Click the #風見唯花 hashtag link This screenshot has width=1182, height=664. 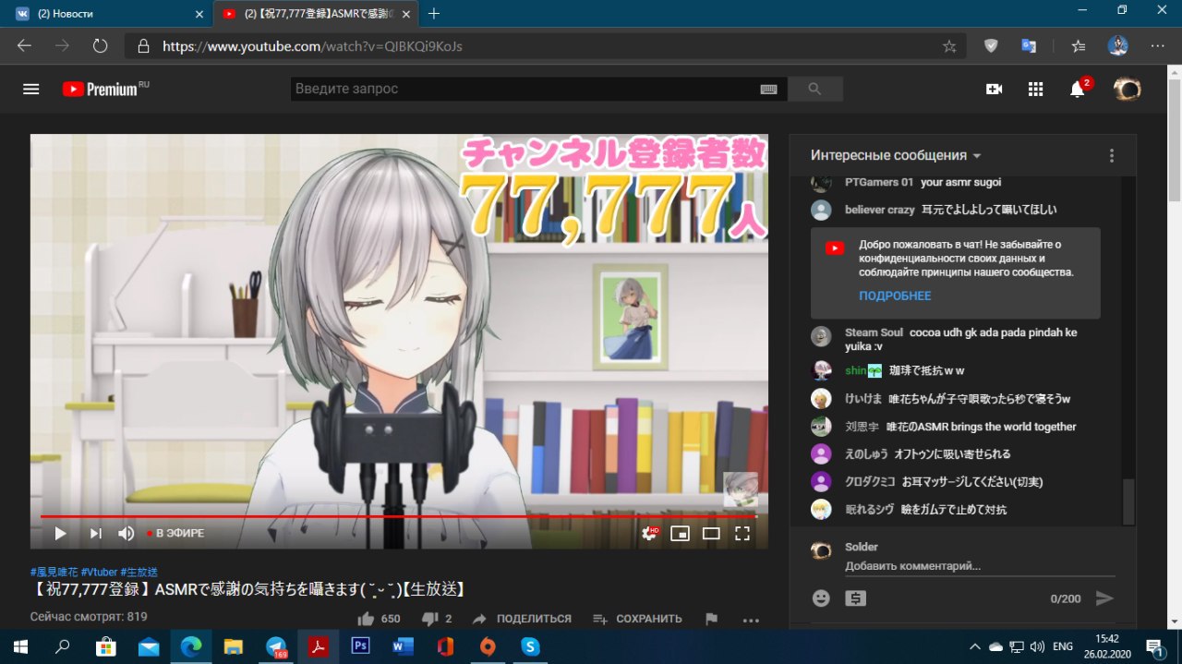(x=54, y=572)
